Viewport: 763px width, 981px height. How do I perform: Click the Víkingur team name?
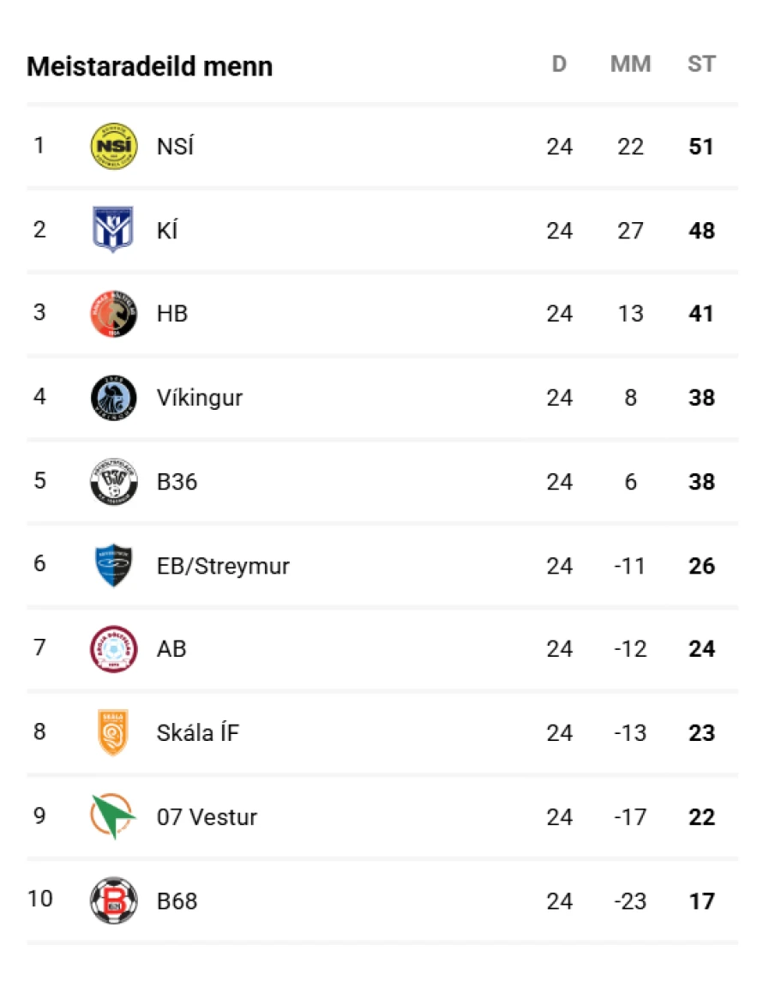click(200, 398)
